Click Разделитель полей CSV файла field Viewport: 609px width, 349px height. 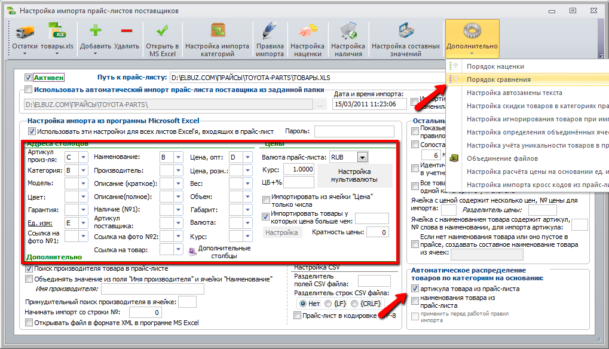[374, 281]
